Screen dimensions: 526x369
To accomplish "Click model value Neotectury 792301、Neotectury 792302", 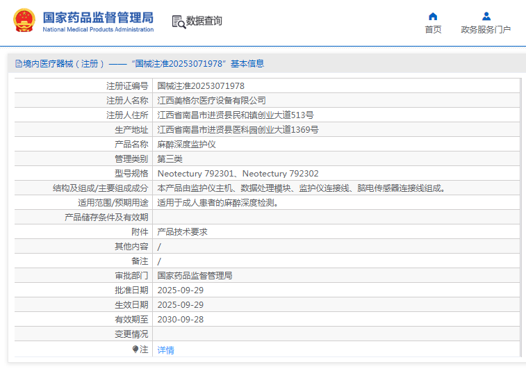I will click(x=238, y=174).
